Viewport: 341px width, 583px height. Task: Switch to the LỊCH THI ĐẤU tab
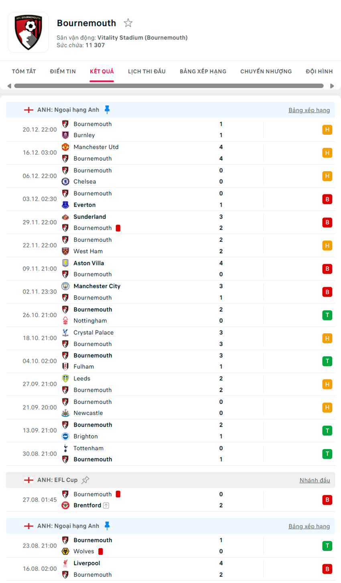(x=148, y=71)
